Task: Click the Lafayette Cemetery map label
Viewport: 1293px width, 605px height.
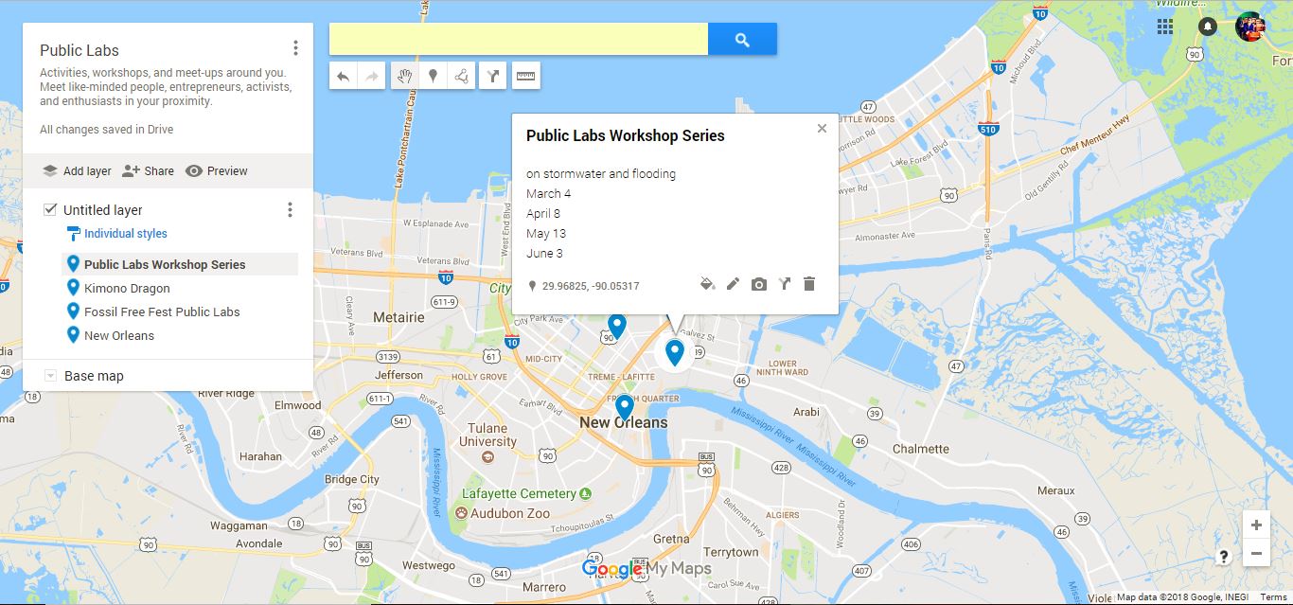Action: coord(519,493)
